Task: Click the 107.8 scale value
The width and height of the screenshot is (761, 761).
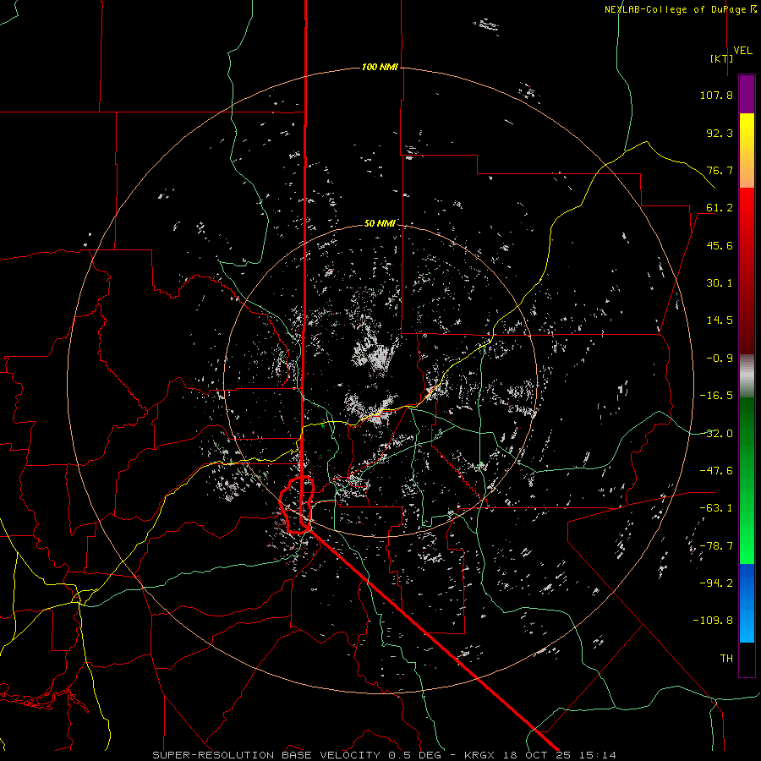Action: pyautogui.click(x=716, y=95)
